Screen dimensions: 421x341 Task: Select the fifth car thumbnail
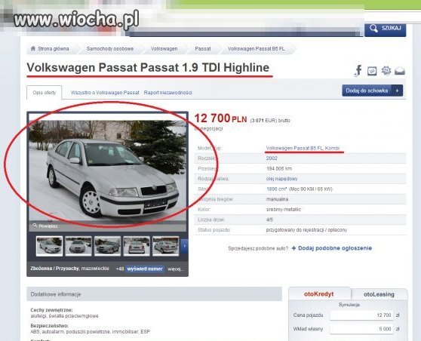(x=165, y=246)
